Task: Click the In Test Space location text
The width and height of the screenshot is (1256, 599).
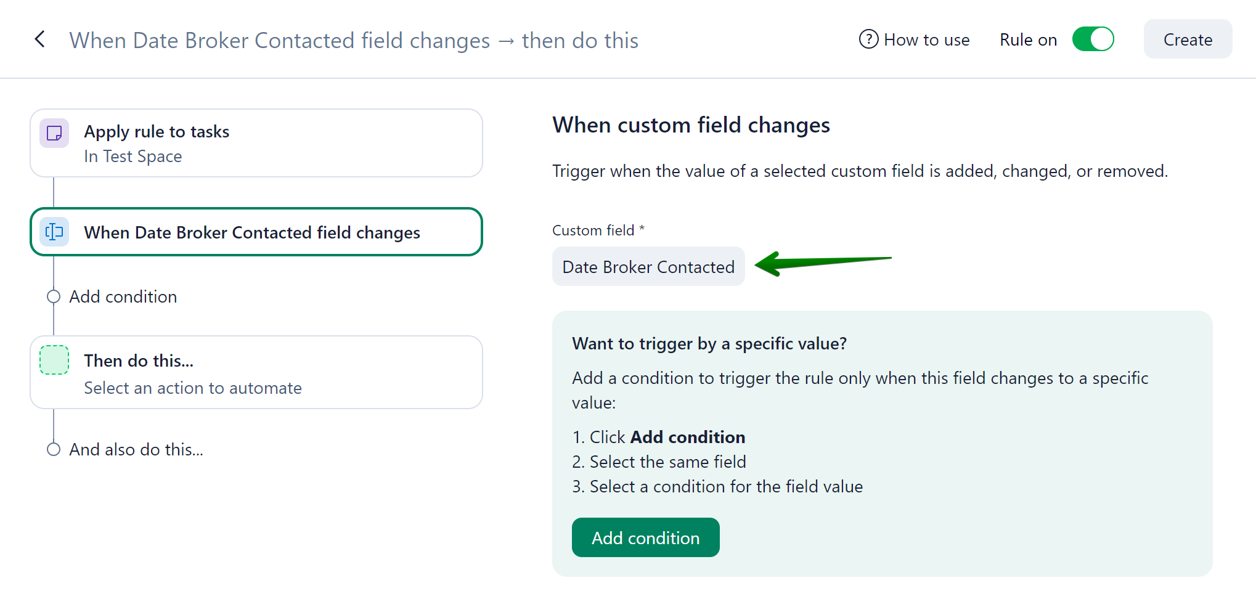Action: 133,157
